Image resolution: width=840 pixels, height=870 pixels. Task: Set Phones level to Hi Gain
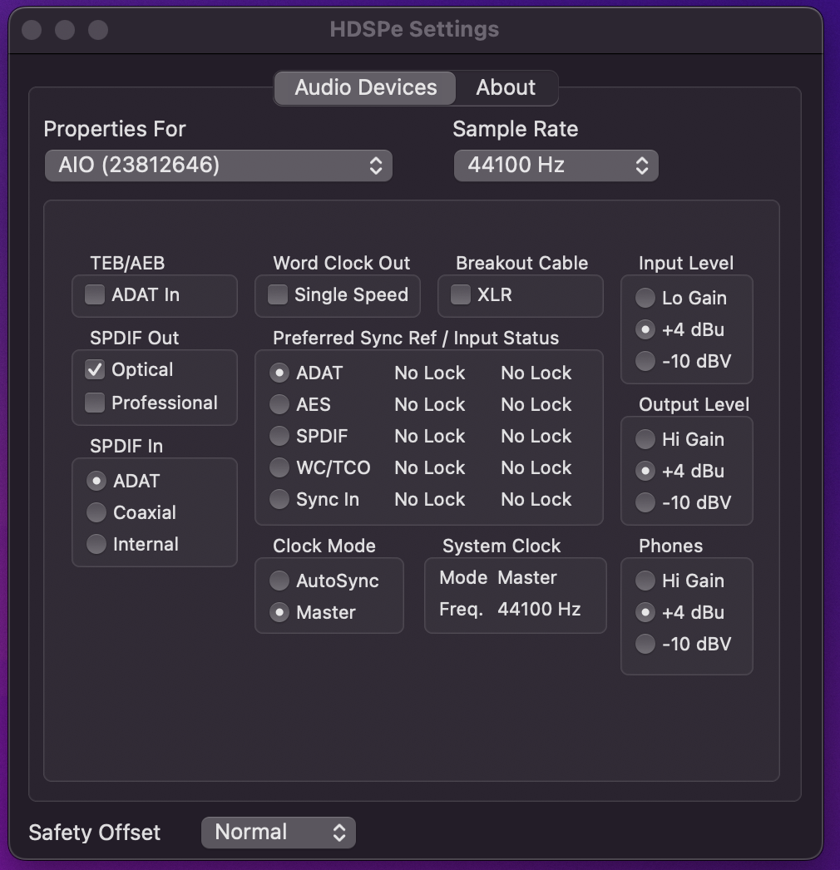coord(645,581)
